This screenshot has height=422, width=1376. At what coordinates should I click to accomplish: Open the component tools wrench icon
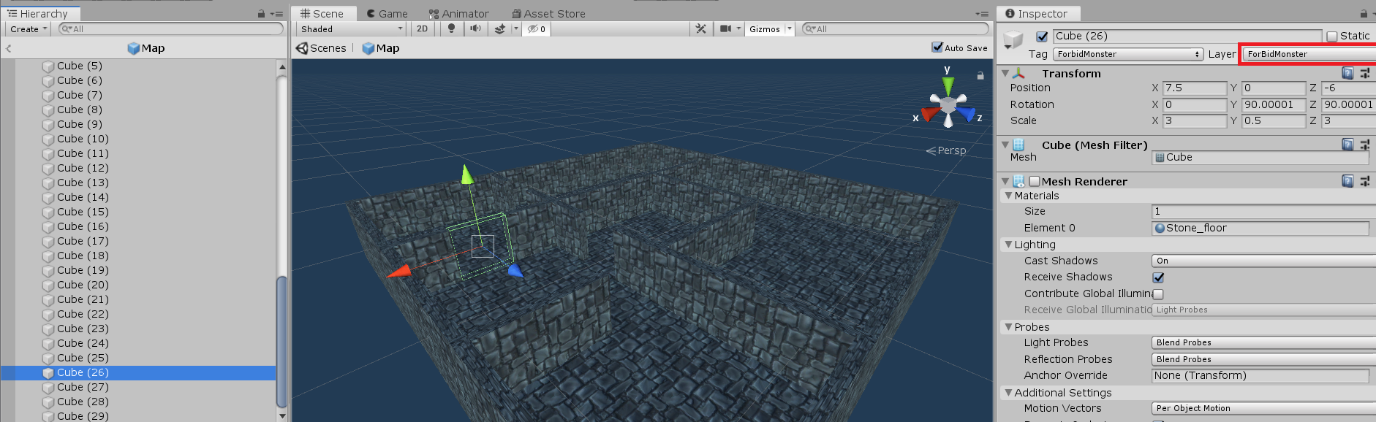point(700,28)
